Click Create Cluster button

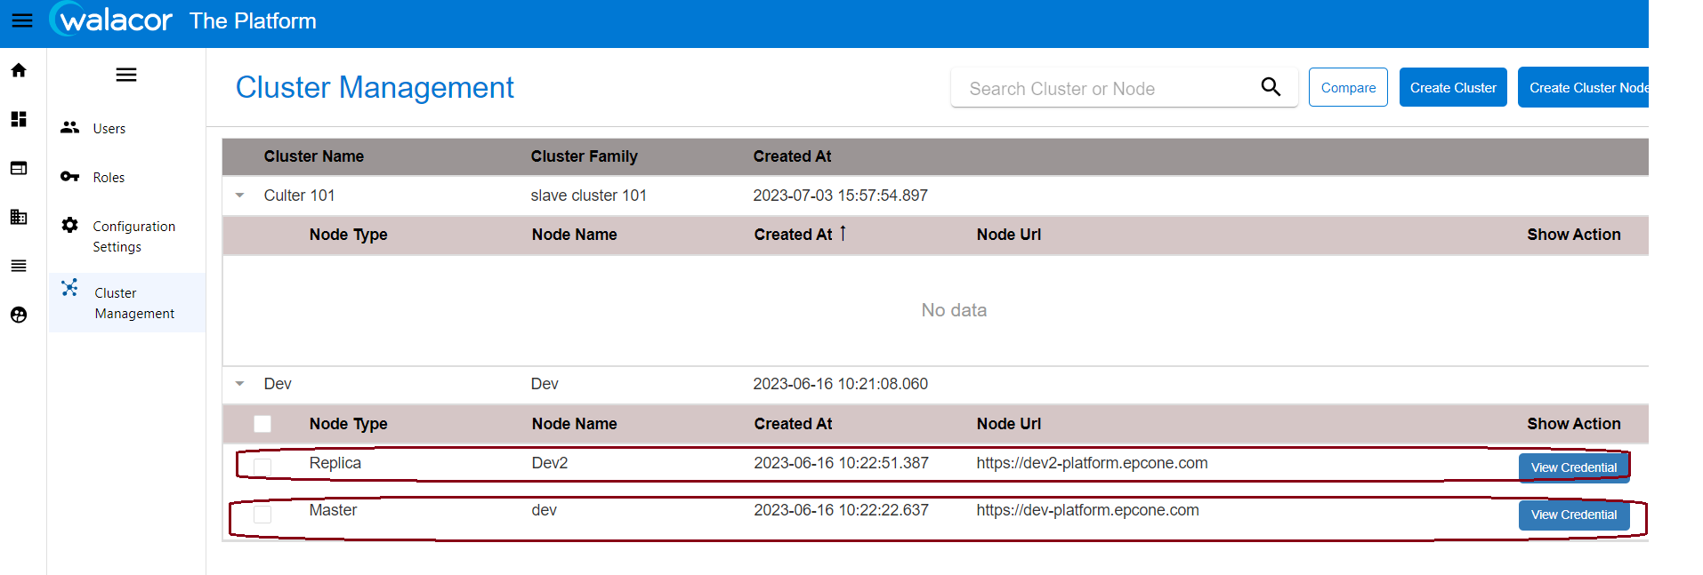1453,87
